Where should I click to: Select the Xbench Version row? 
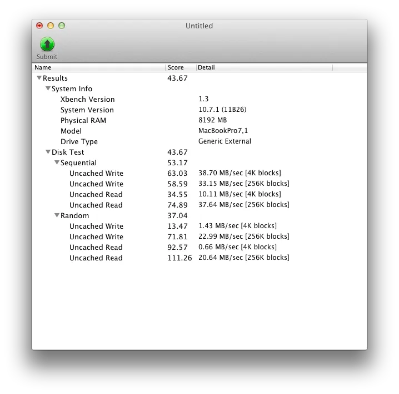(x=87, y=100)
